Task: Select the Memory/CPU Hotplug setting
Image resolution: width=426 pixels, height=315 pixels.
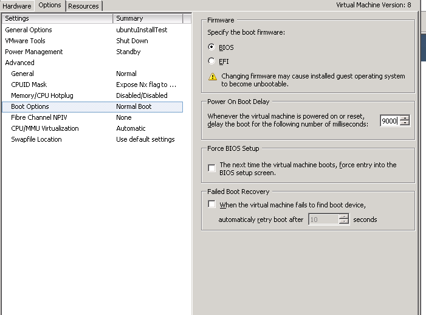Action: tap(92, 95)
